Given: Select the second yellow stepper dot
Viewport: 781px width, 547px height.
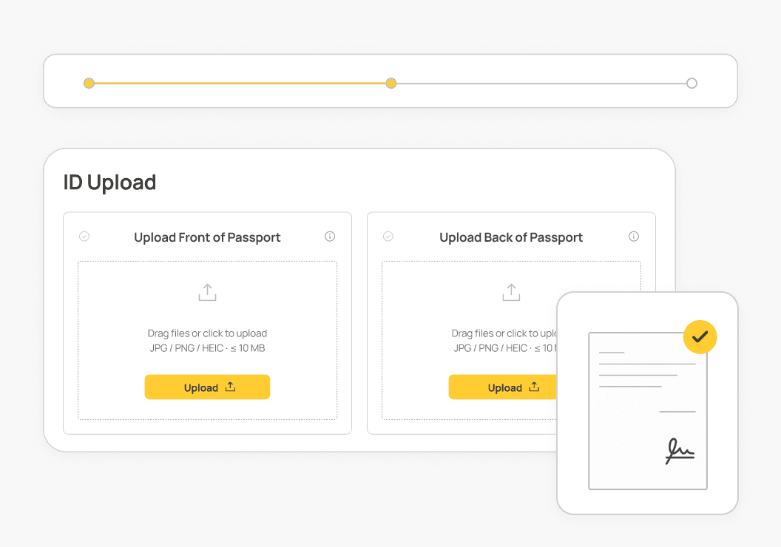Looking at the screenshot, I should pos(391,83).
